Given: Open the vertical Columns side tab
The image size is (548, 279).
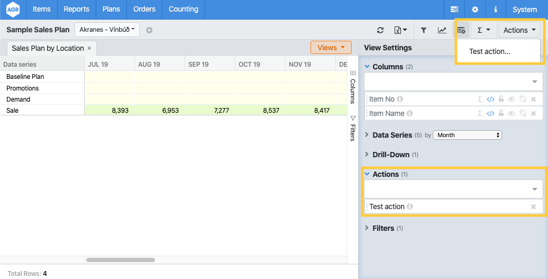Looking at the screenshot, I should (x=353, y=87).
